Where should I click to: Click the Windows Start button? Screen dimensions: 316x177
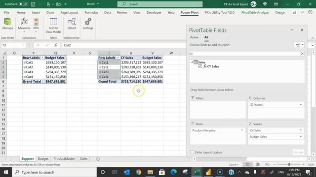(6, 172)
